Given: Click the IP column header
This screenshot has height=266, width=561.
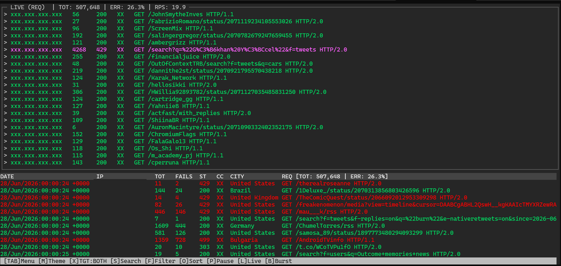Looking at the screenshot, I should click(100, 176).
